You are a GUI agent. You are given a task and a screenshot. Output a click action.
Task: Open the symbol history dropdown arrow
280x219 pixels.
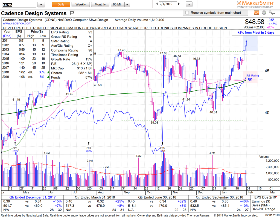pos(41,5)
